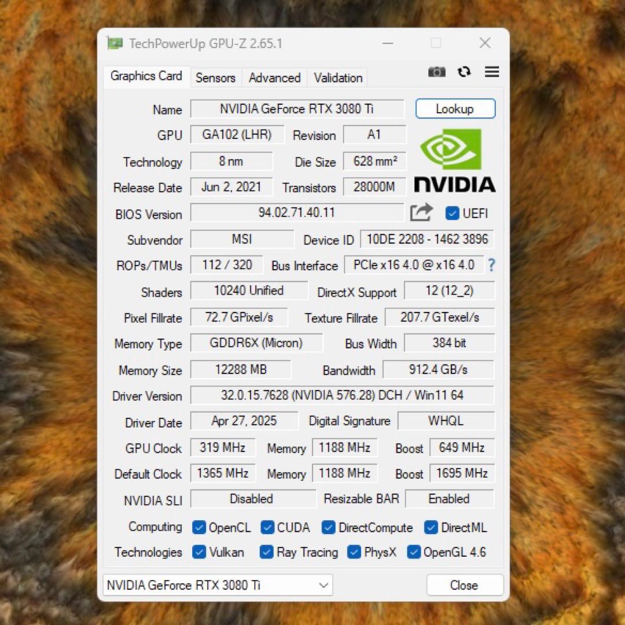Screen dimensions: 625x625
Task: Open the hamburger menu icon
Action: coord(491,72)
